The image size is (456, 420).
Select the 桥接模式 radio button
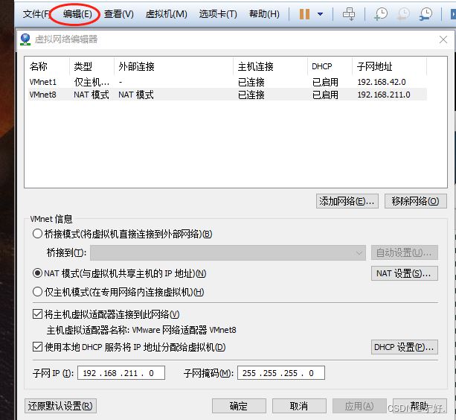point(37,234)
